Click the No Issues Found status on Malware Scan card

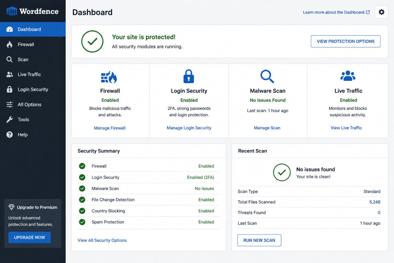pos(268,100)
